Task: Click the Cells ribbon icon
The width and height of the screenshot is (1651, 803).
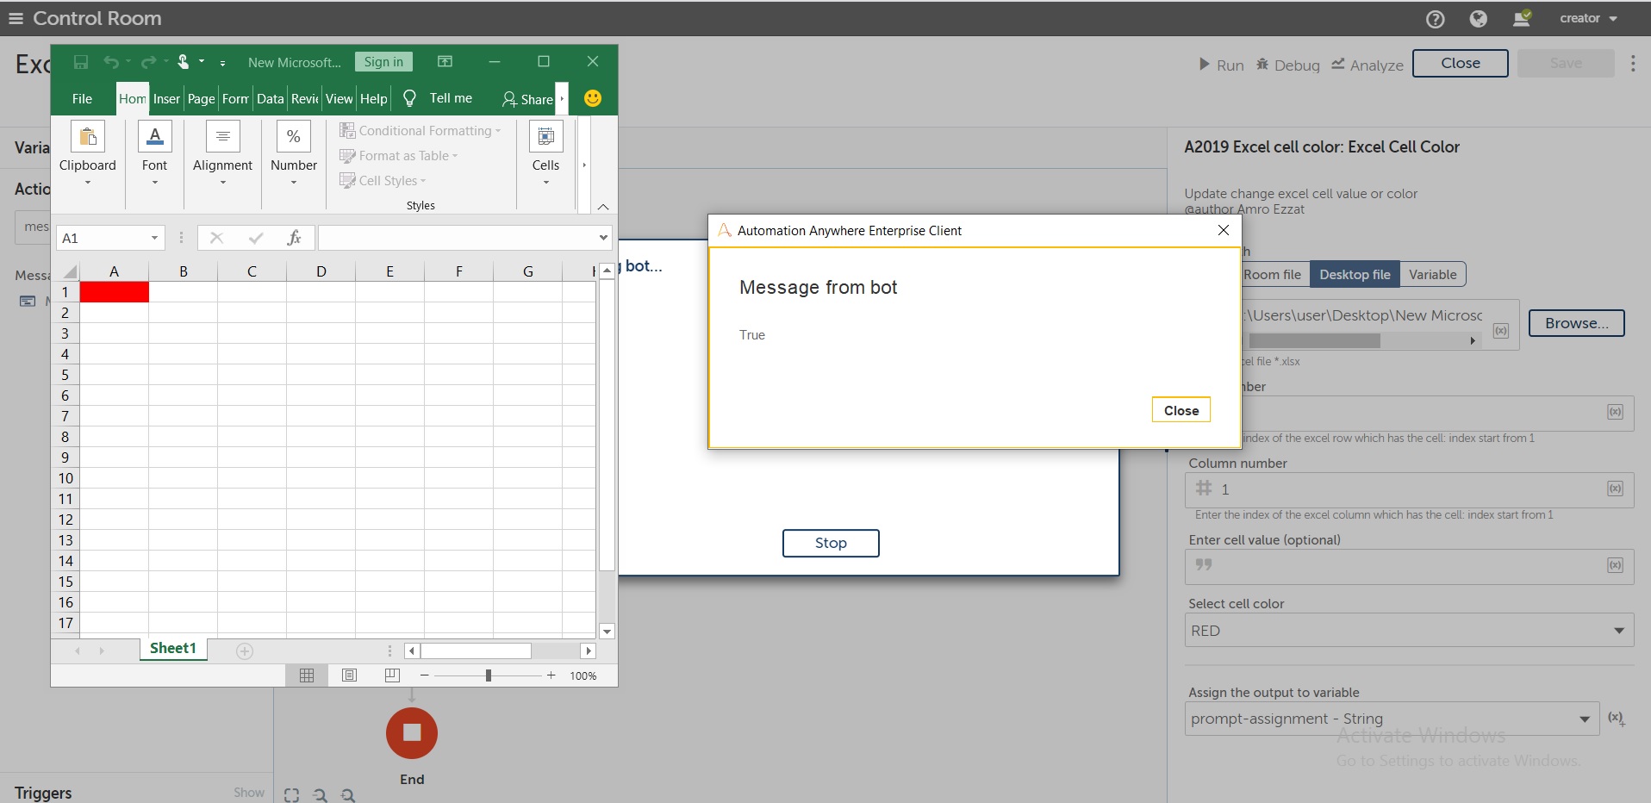Action: pos(545,138)
